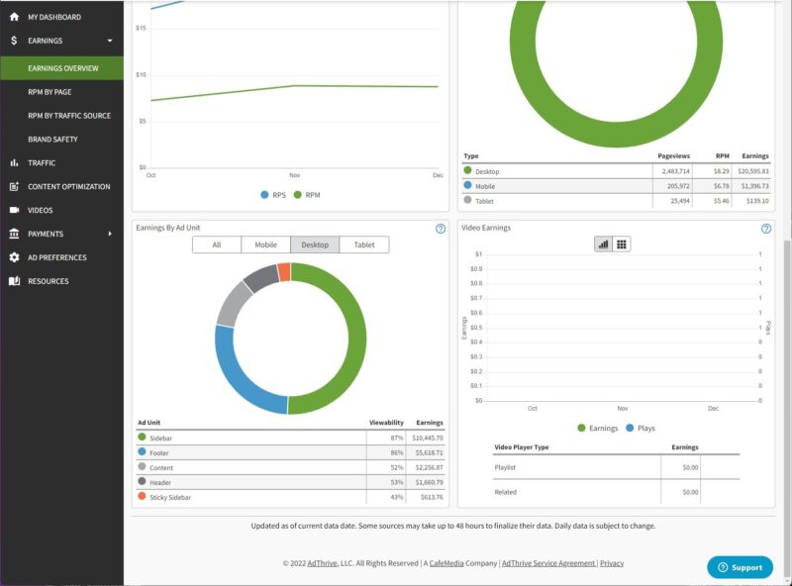Open help icon for Video Earnings
Viewport: 792px width, 586px height.
[766, 229]
